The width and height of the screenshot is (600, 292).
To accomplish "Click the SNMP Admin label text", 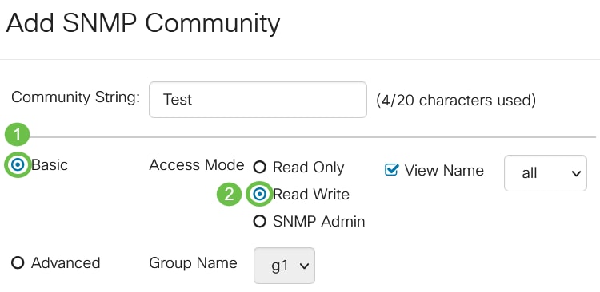I will [318, 221].
